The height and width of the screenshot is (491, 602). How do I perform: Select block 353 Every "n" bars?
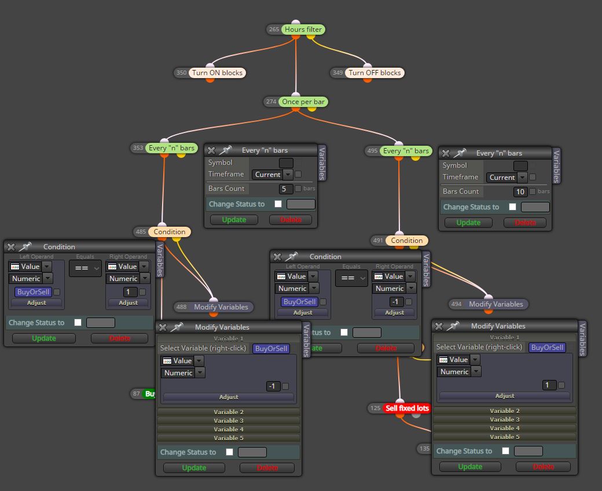tap(171, 147)
